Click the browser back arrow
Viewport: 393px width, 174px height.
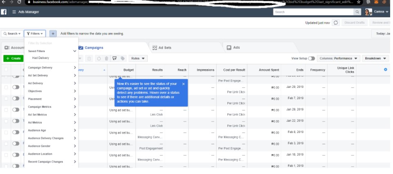pos(4,2)
